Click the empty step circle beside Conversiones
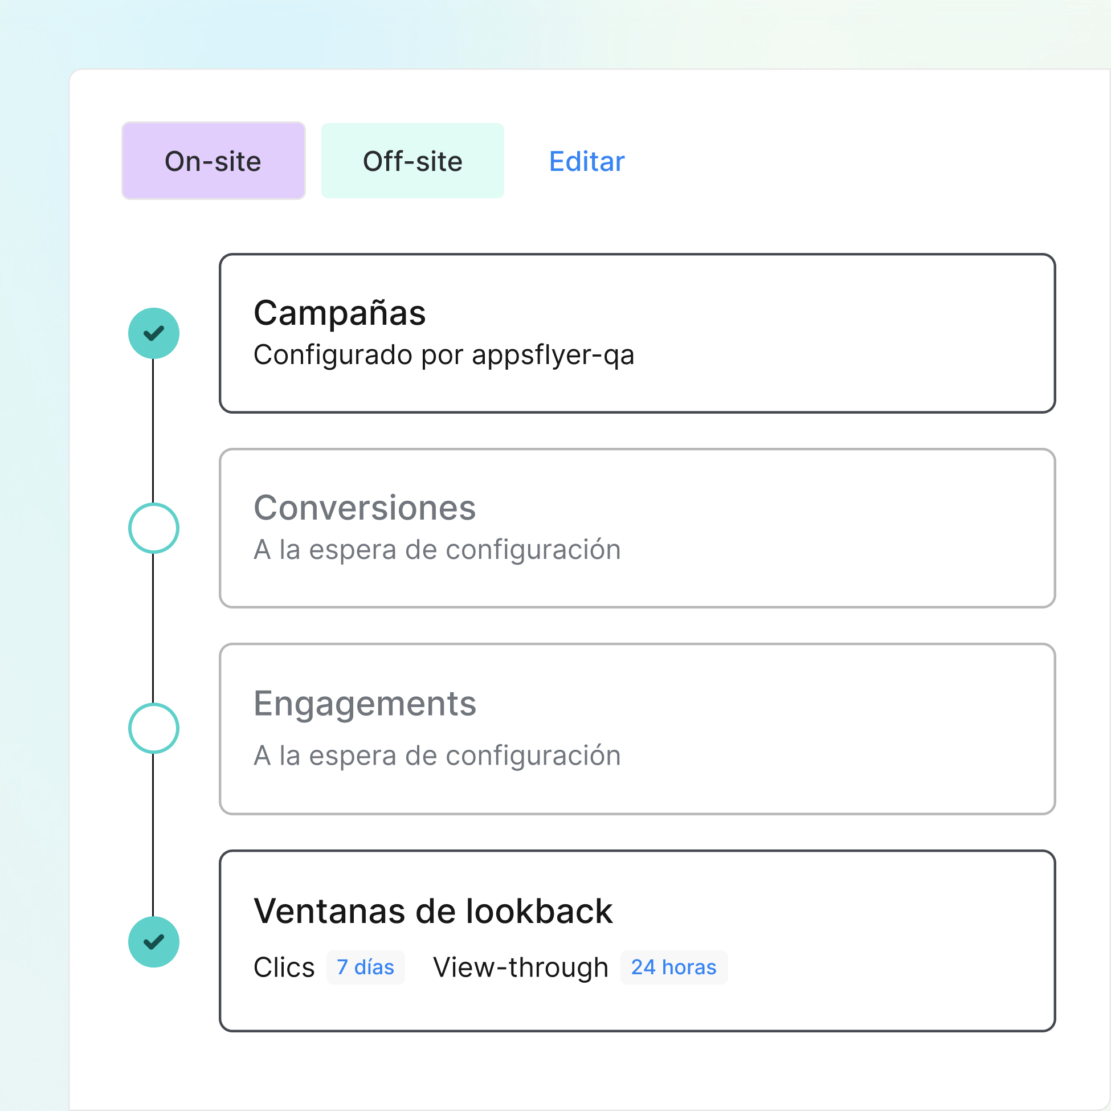This screenshot has height=1111, width=1111. [x=153, y=528]
